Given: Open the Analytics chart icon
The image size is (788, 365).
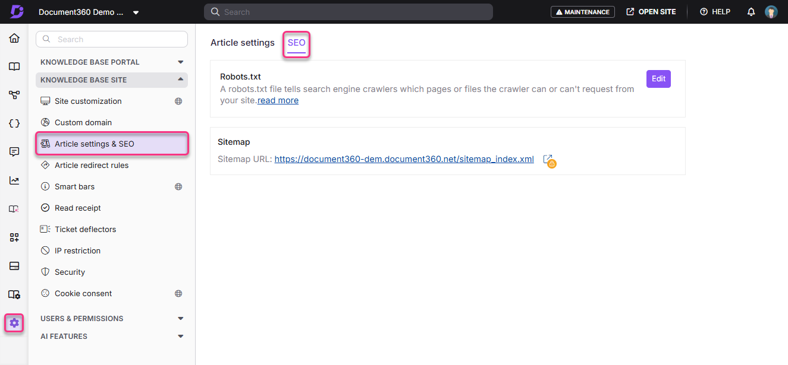Looking at the screenshot, I should coord(14,180).
